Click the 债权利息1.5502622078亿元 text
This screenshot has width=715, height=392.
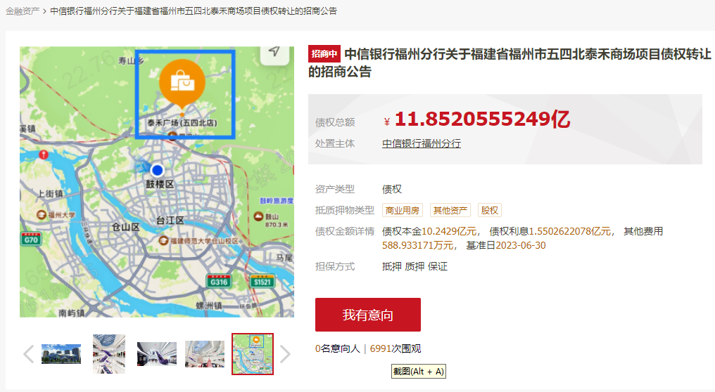(550, 231)
